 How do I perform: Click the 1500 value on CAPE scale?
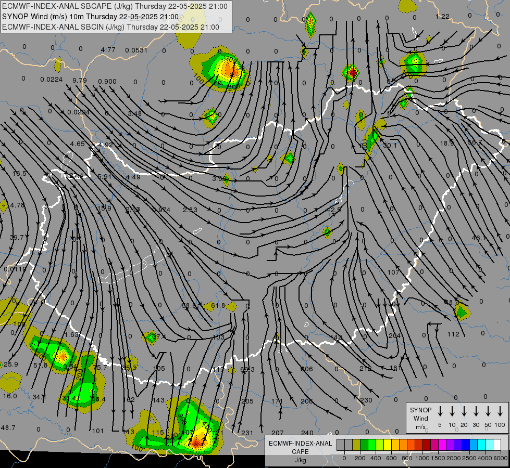[x=438, y=458]
